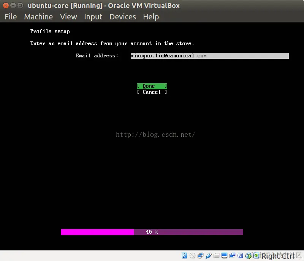Click the 'Profile setup' heading

(50, 32)
